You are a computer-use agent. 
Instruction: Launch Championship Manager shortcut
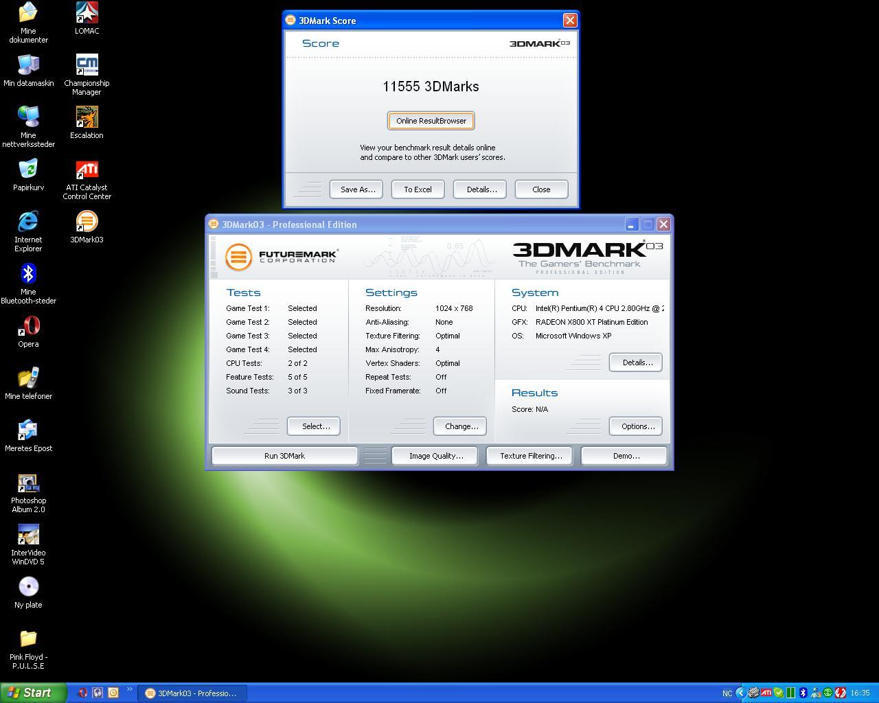(87, 75)
